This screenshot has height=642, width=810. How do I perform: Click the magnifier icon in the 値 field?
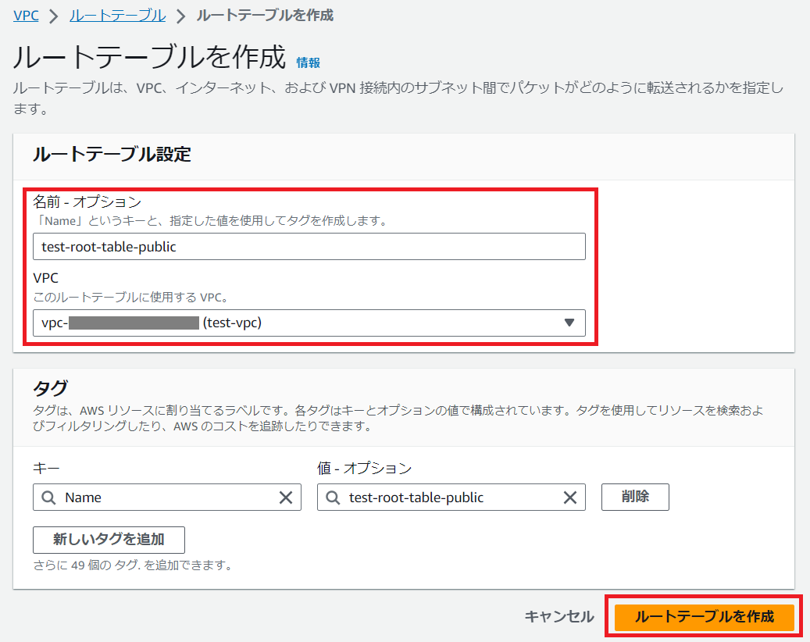coord(333,498)
